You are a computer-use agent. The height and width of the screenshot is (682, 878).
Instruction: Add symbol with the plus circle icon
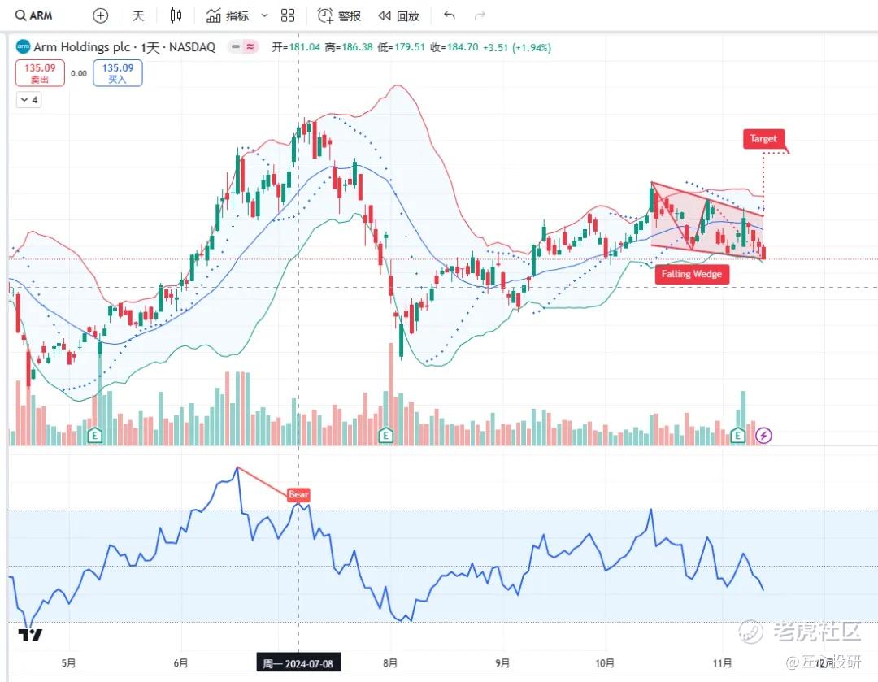[100, 15]
